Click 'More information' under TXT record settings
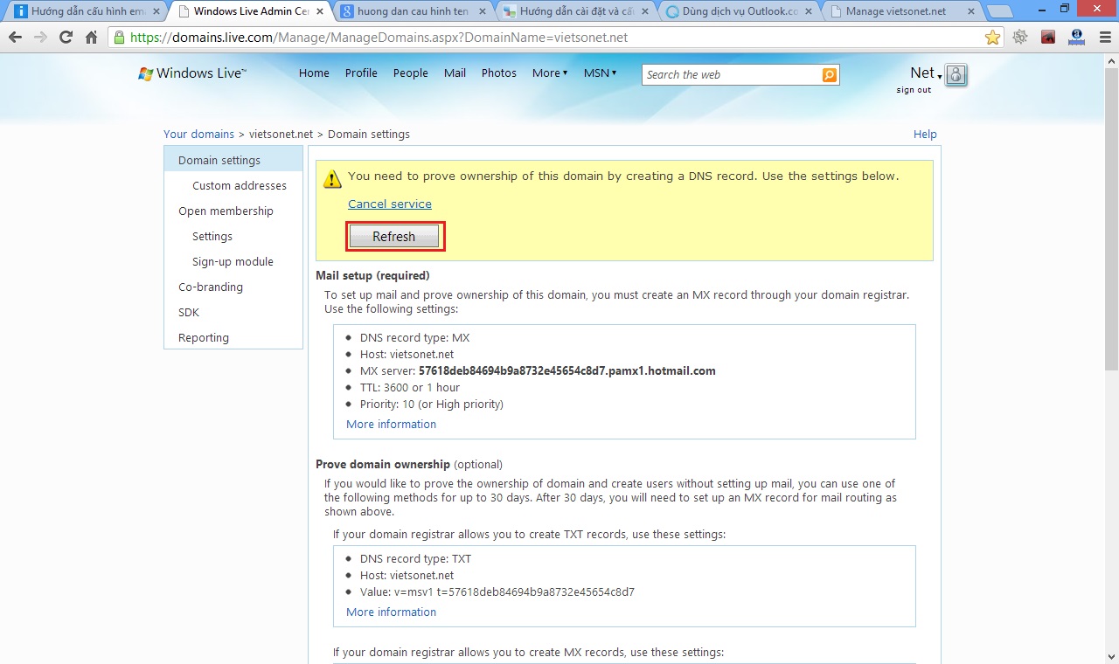 (x=391, y=612)
